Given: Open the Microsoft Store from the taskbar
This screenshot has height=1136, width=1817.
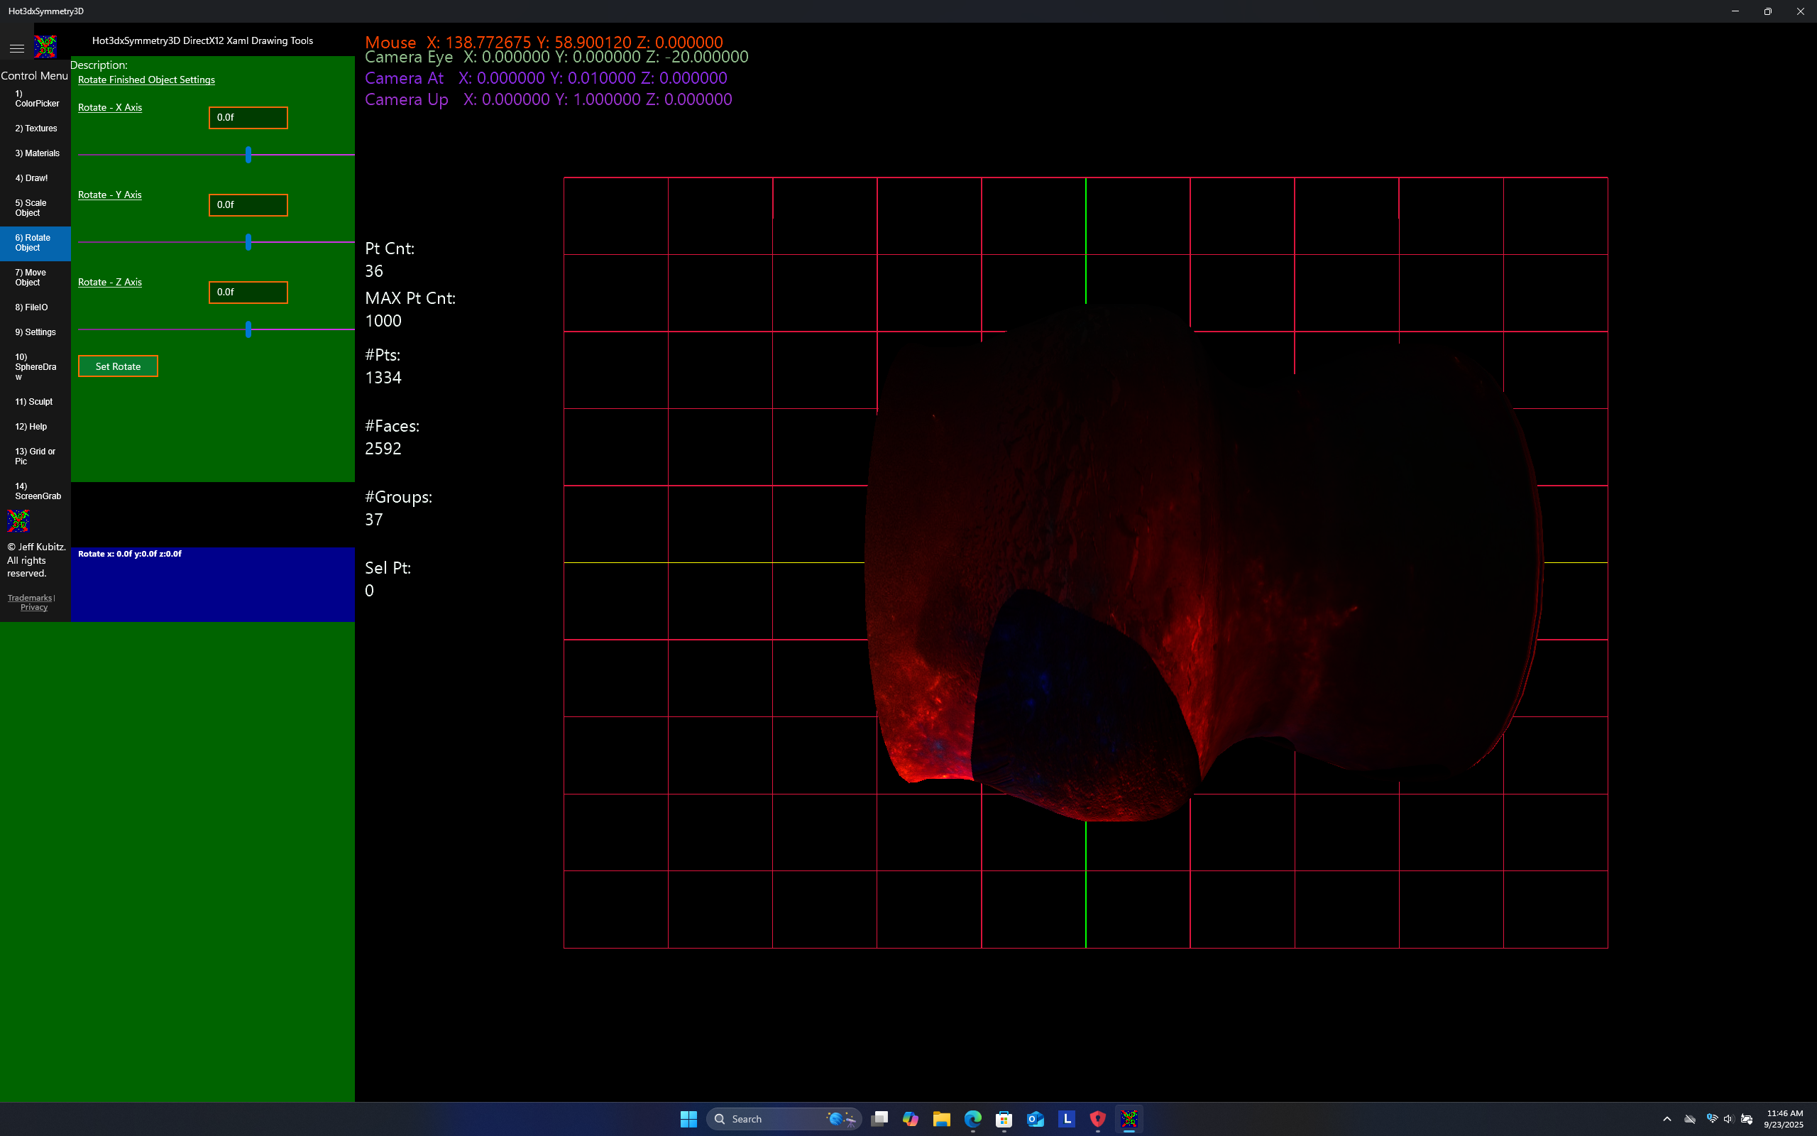Looking at the screenshot, I should click(1004, 1119).
